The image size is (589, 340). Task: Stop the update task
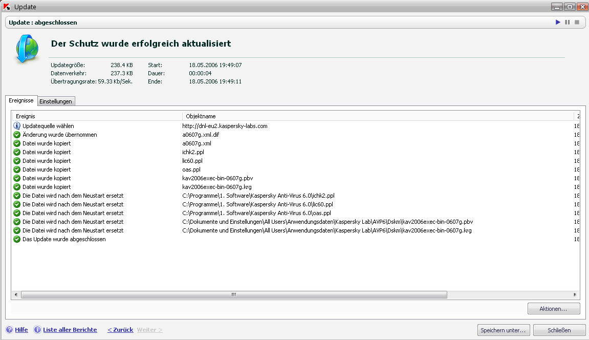(x=577, y=23)
